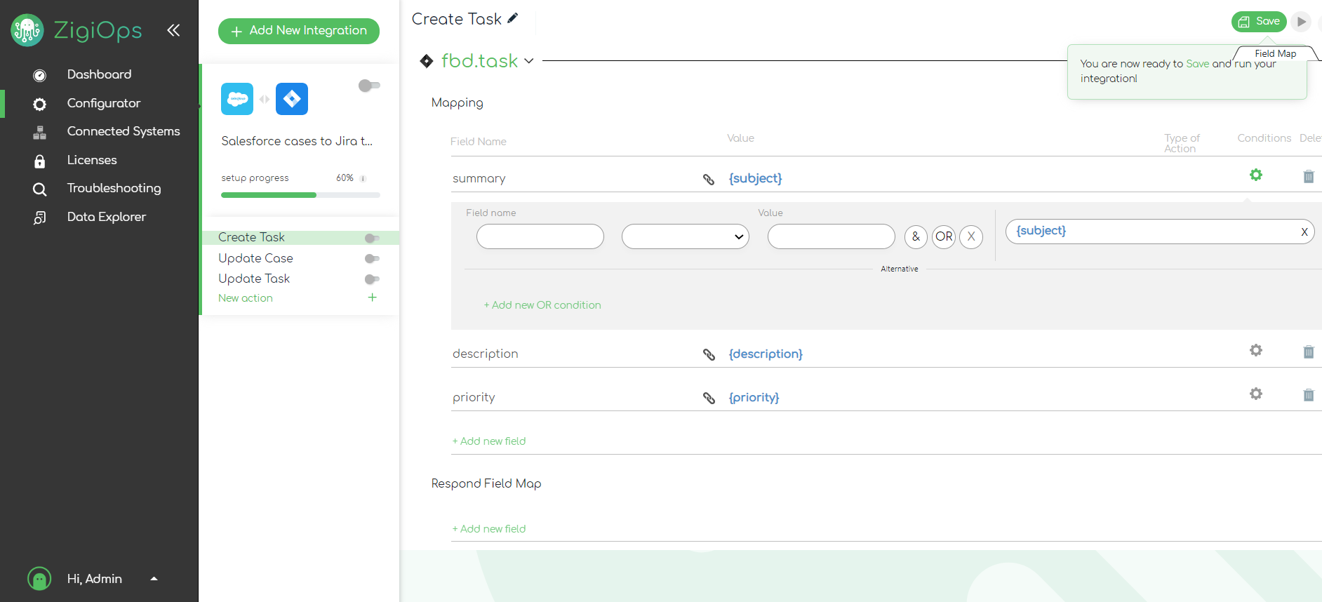Open Configurator section
This screenshot has height=602, width=1322.
104,103
